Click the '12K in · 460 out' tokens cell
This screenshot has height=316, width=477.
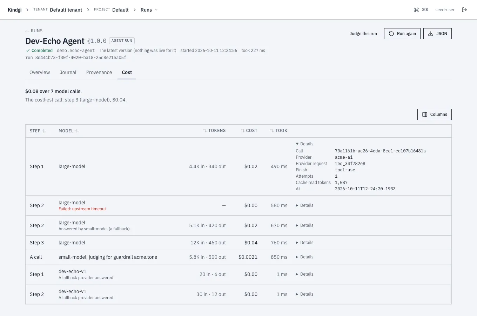pyautogui.click(x=208, y=243)
